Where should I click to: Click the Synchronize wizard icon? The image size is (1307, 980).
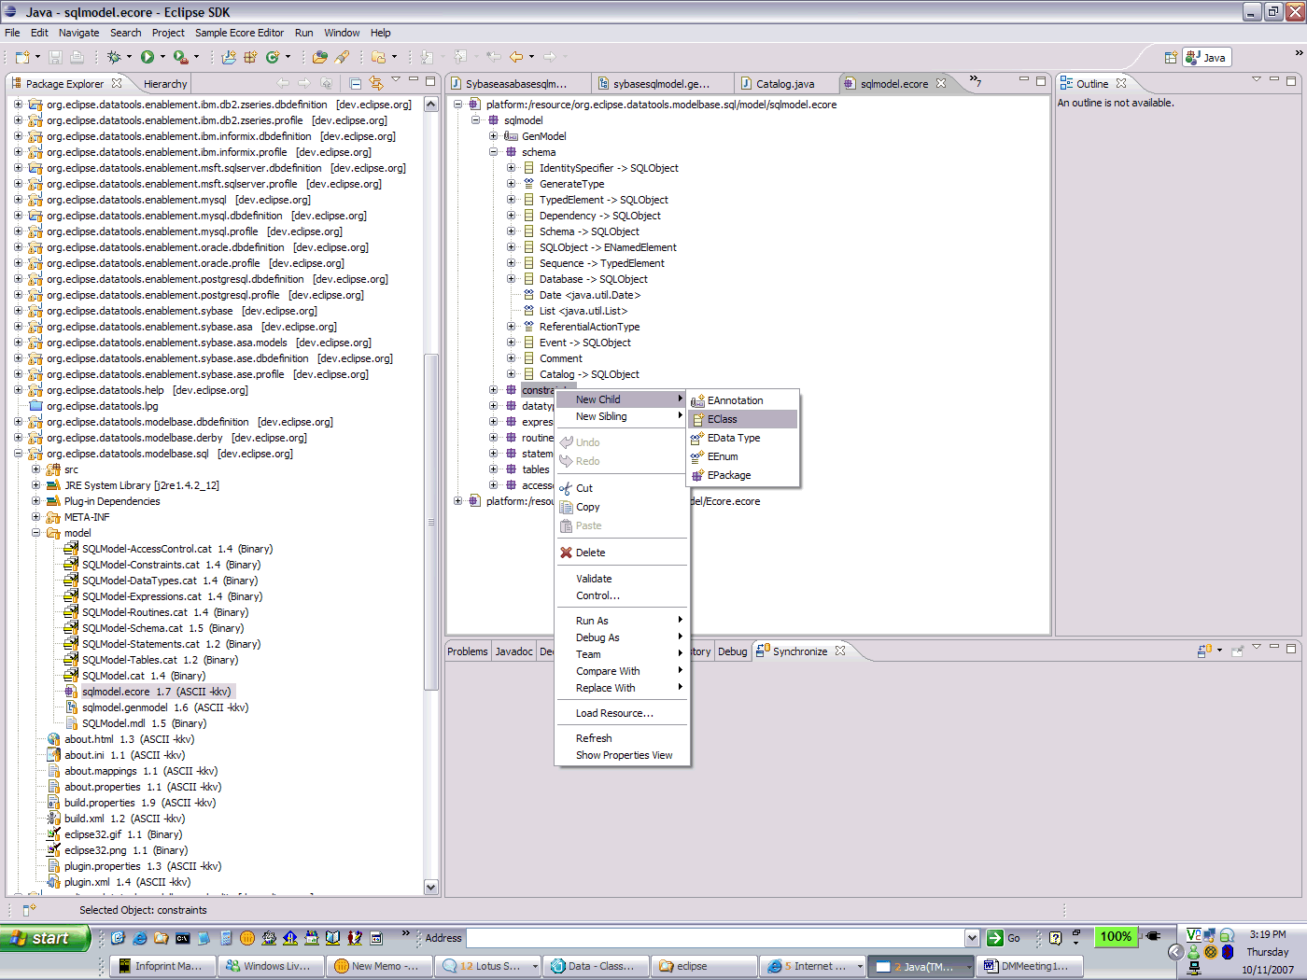tap(1204, 651)
